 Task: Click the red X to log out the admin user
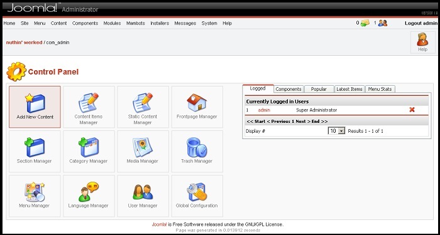[412, 110]
